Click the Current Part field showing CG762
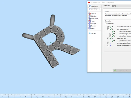 tap(121, 6)
